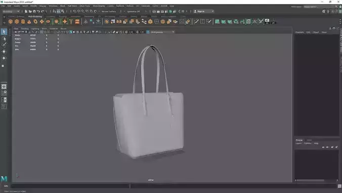Open the File menu

tap(3, 6)
